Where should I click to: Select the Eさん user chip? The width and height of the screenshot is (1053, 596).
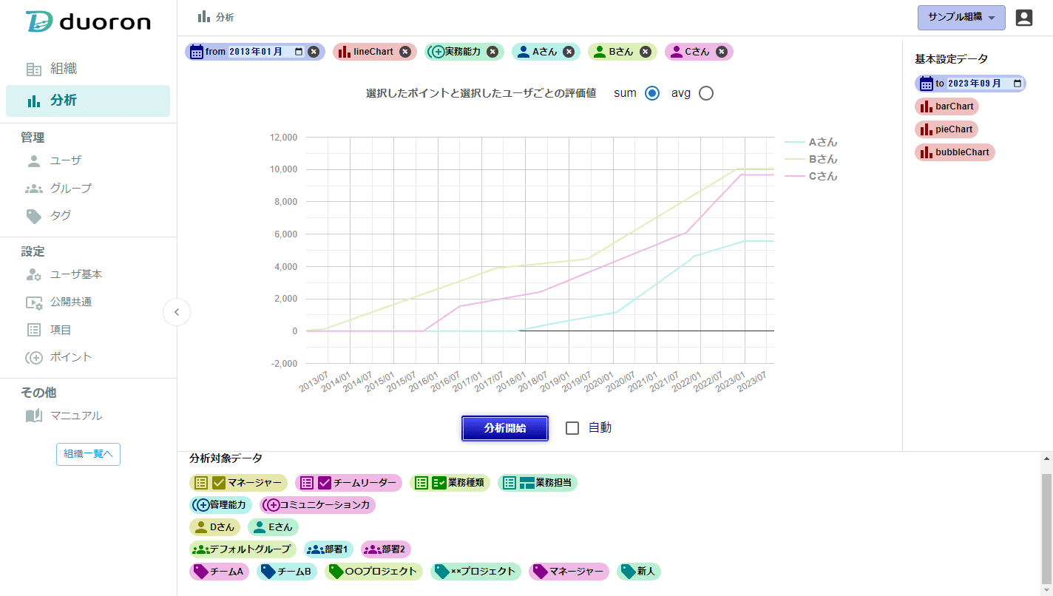273,527
